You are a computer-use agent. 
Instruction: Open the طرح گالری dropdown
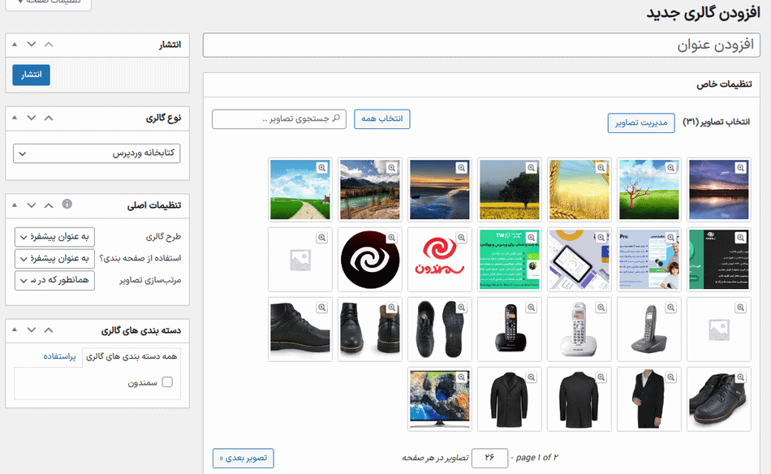[x=54, y=237]
